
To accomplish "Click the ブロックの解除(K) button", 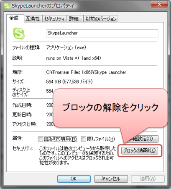I will 140,150.
